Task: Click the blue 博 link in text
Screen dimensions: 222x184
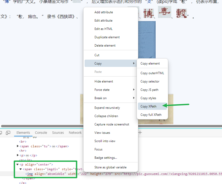Action: tap(7, 2)
